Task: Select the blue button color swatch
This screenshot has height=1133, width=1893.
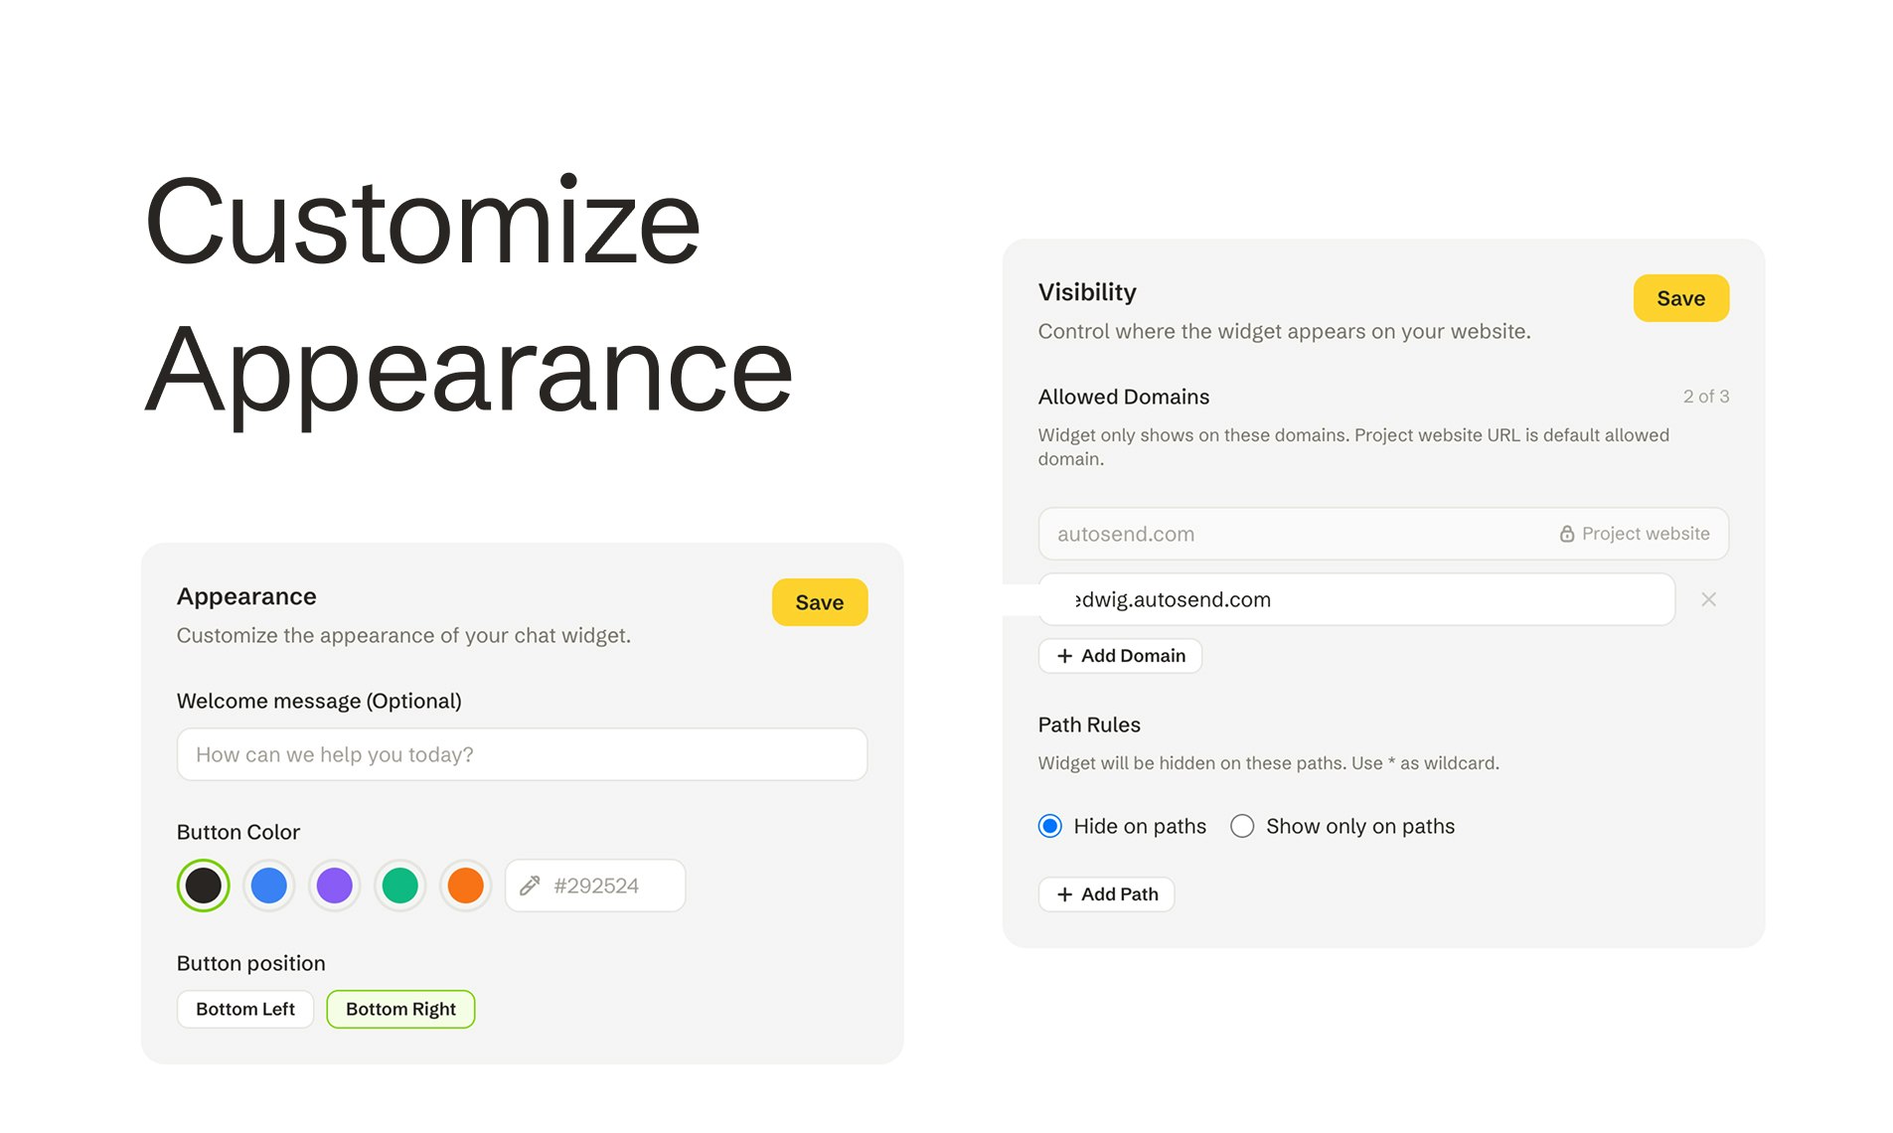Action: (268, 886)
